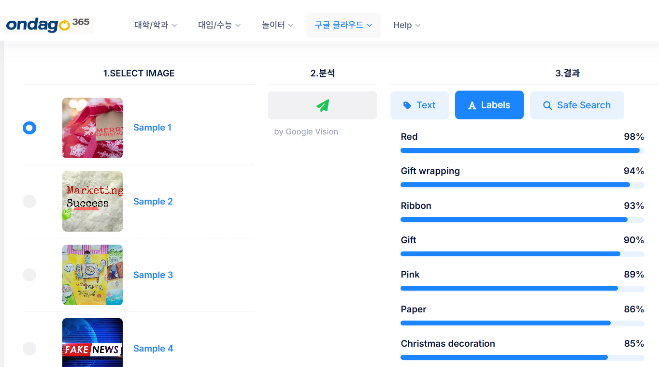Click the children's drawing thumbnail
The width and height of the screenshot is (659, 367).
click(x=92, y=275)
